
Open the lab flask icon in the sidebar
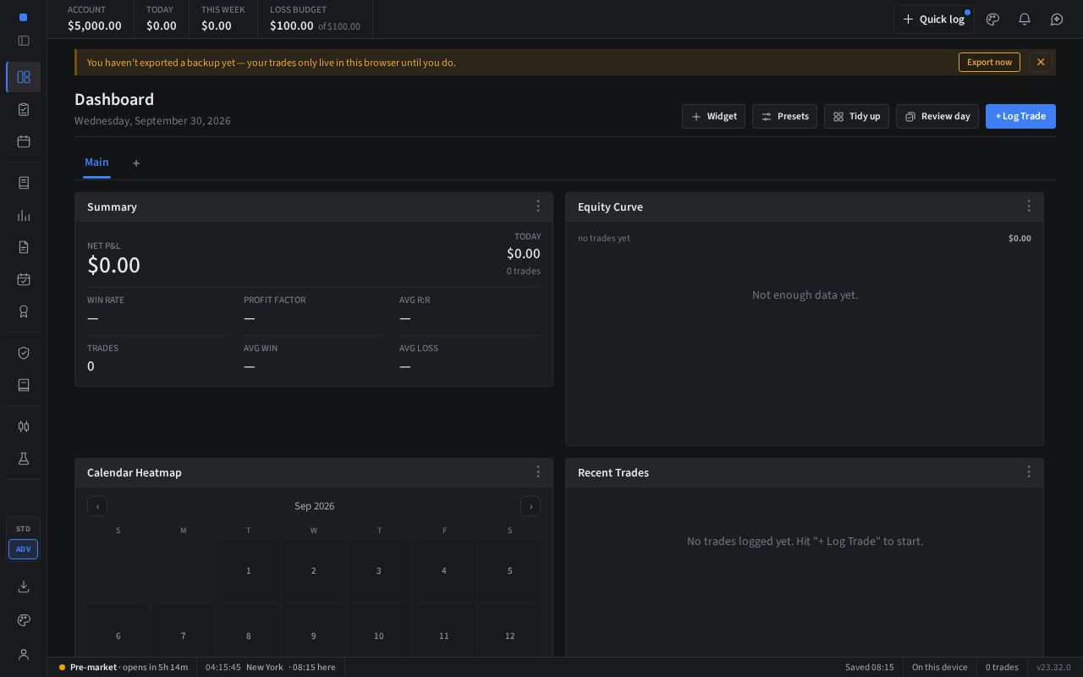[24, 459]
